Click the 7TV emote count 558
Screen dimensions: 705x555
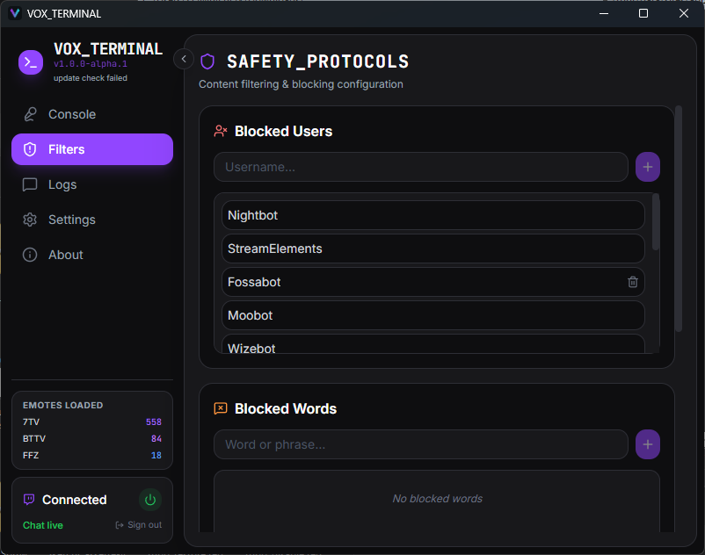153,422
